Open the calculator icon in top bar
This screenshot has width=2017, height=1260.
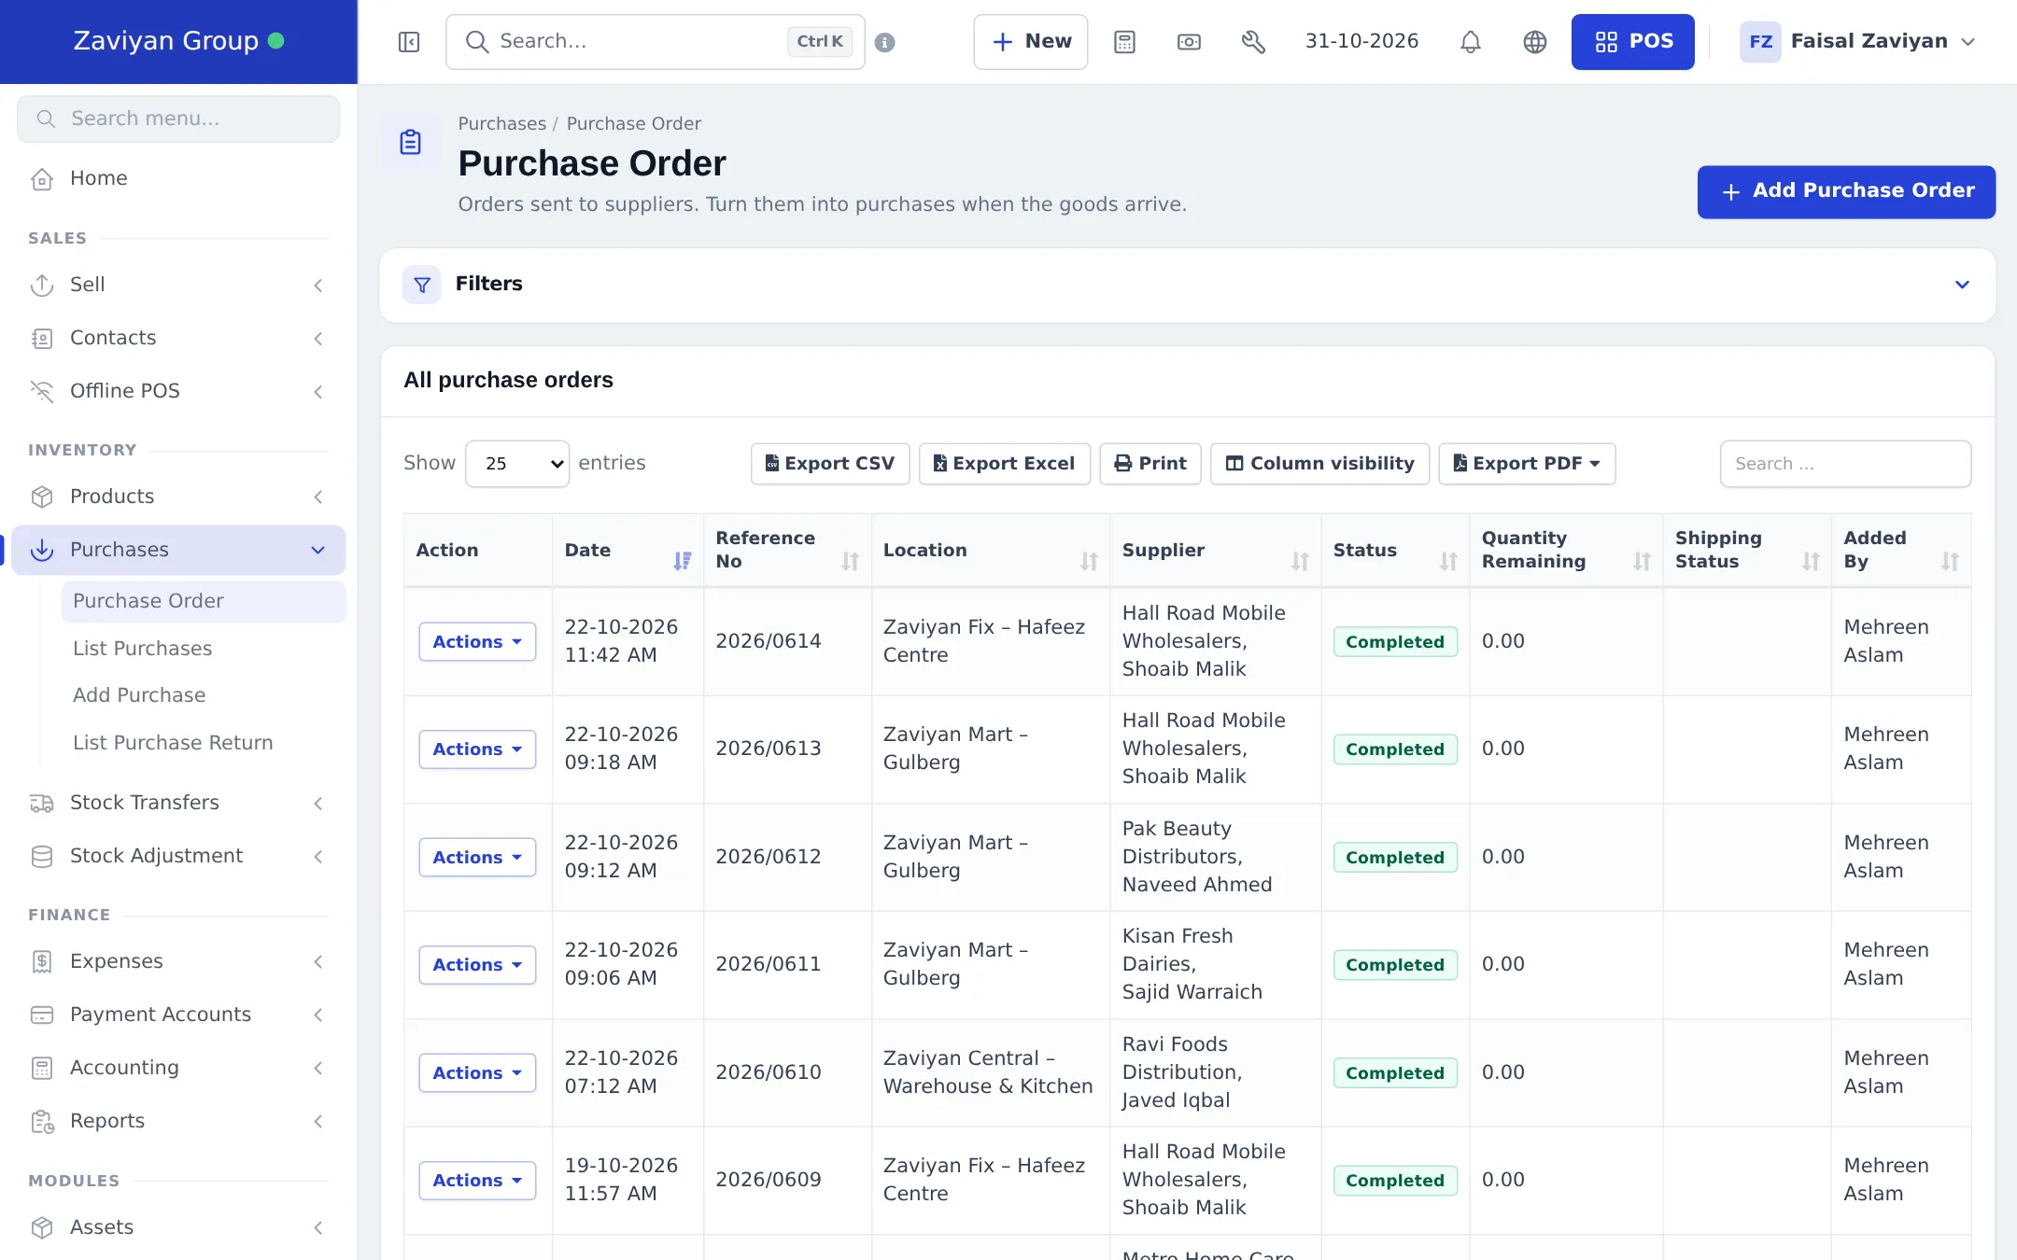click(1125, 42)
